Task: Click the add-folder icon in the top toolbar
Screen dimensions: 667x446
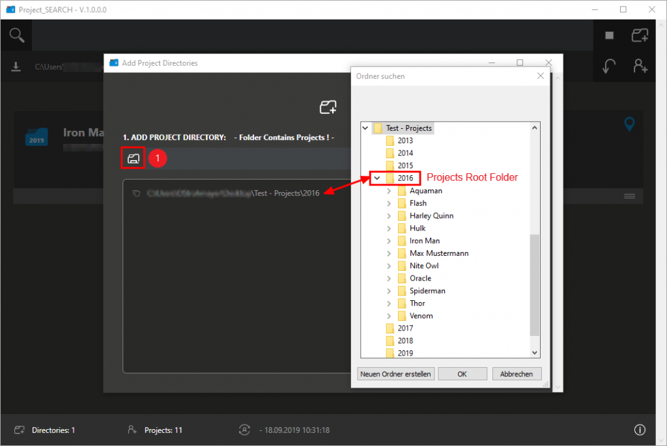Action: pyautogui.click(x=640, y=35)
